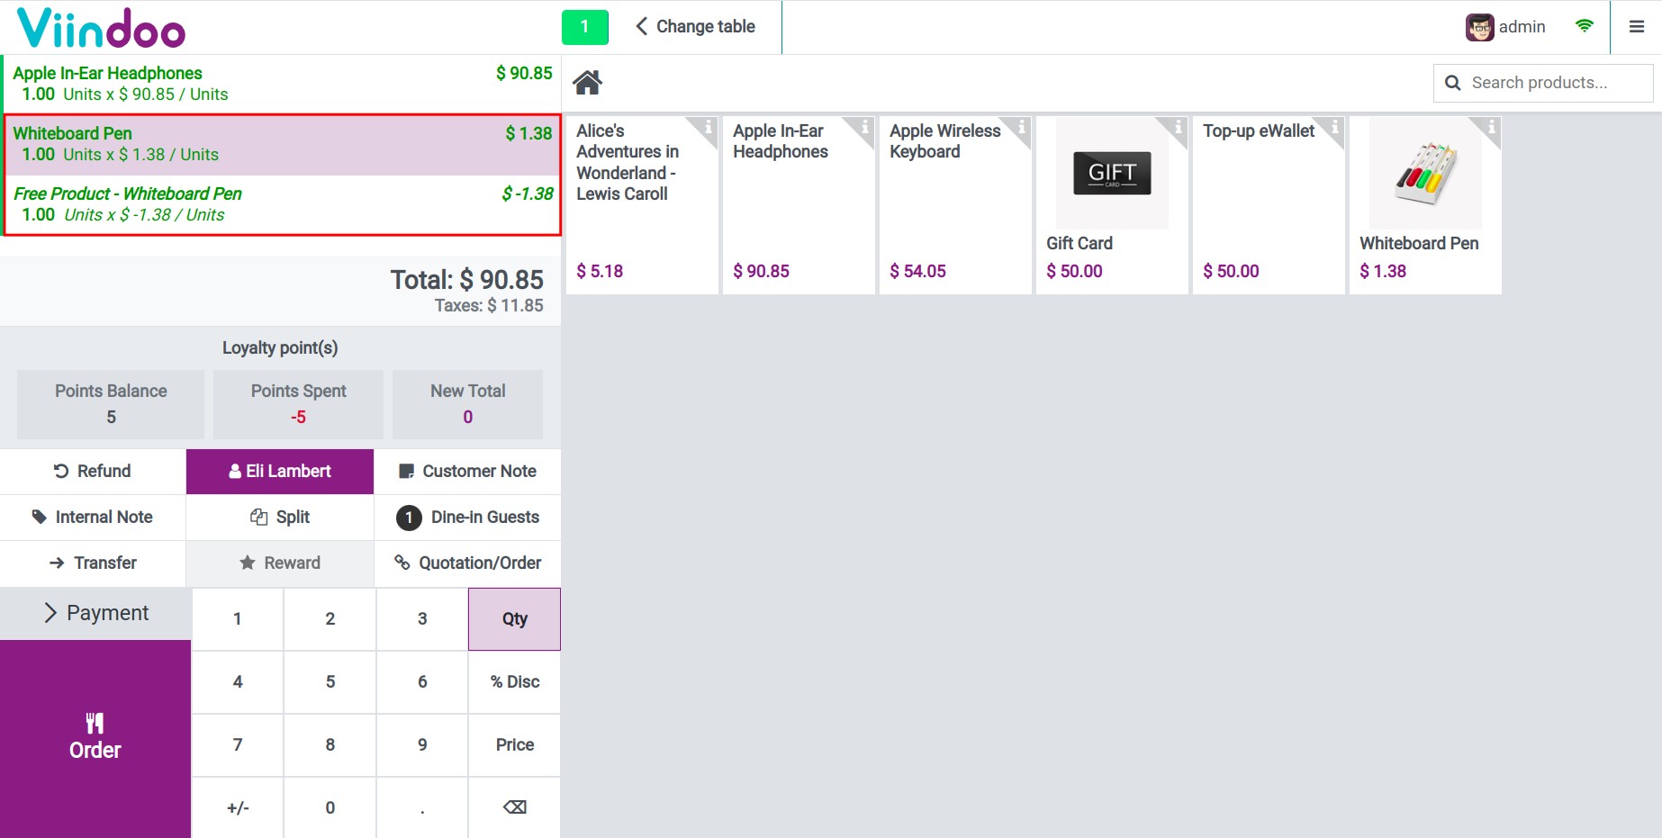Screen dimensions: 1662x838
Task: Tap numpad key 8
Action: click(330, 745)
